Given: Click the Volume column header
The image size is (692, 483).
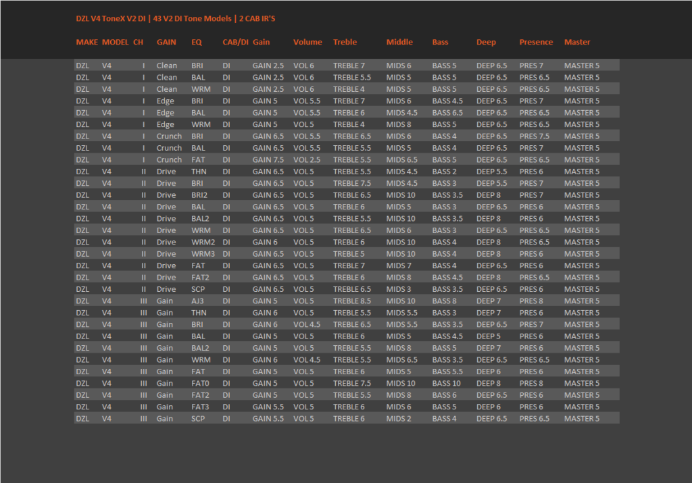Looking at the screenshot, I should [307, 42].
